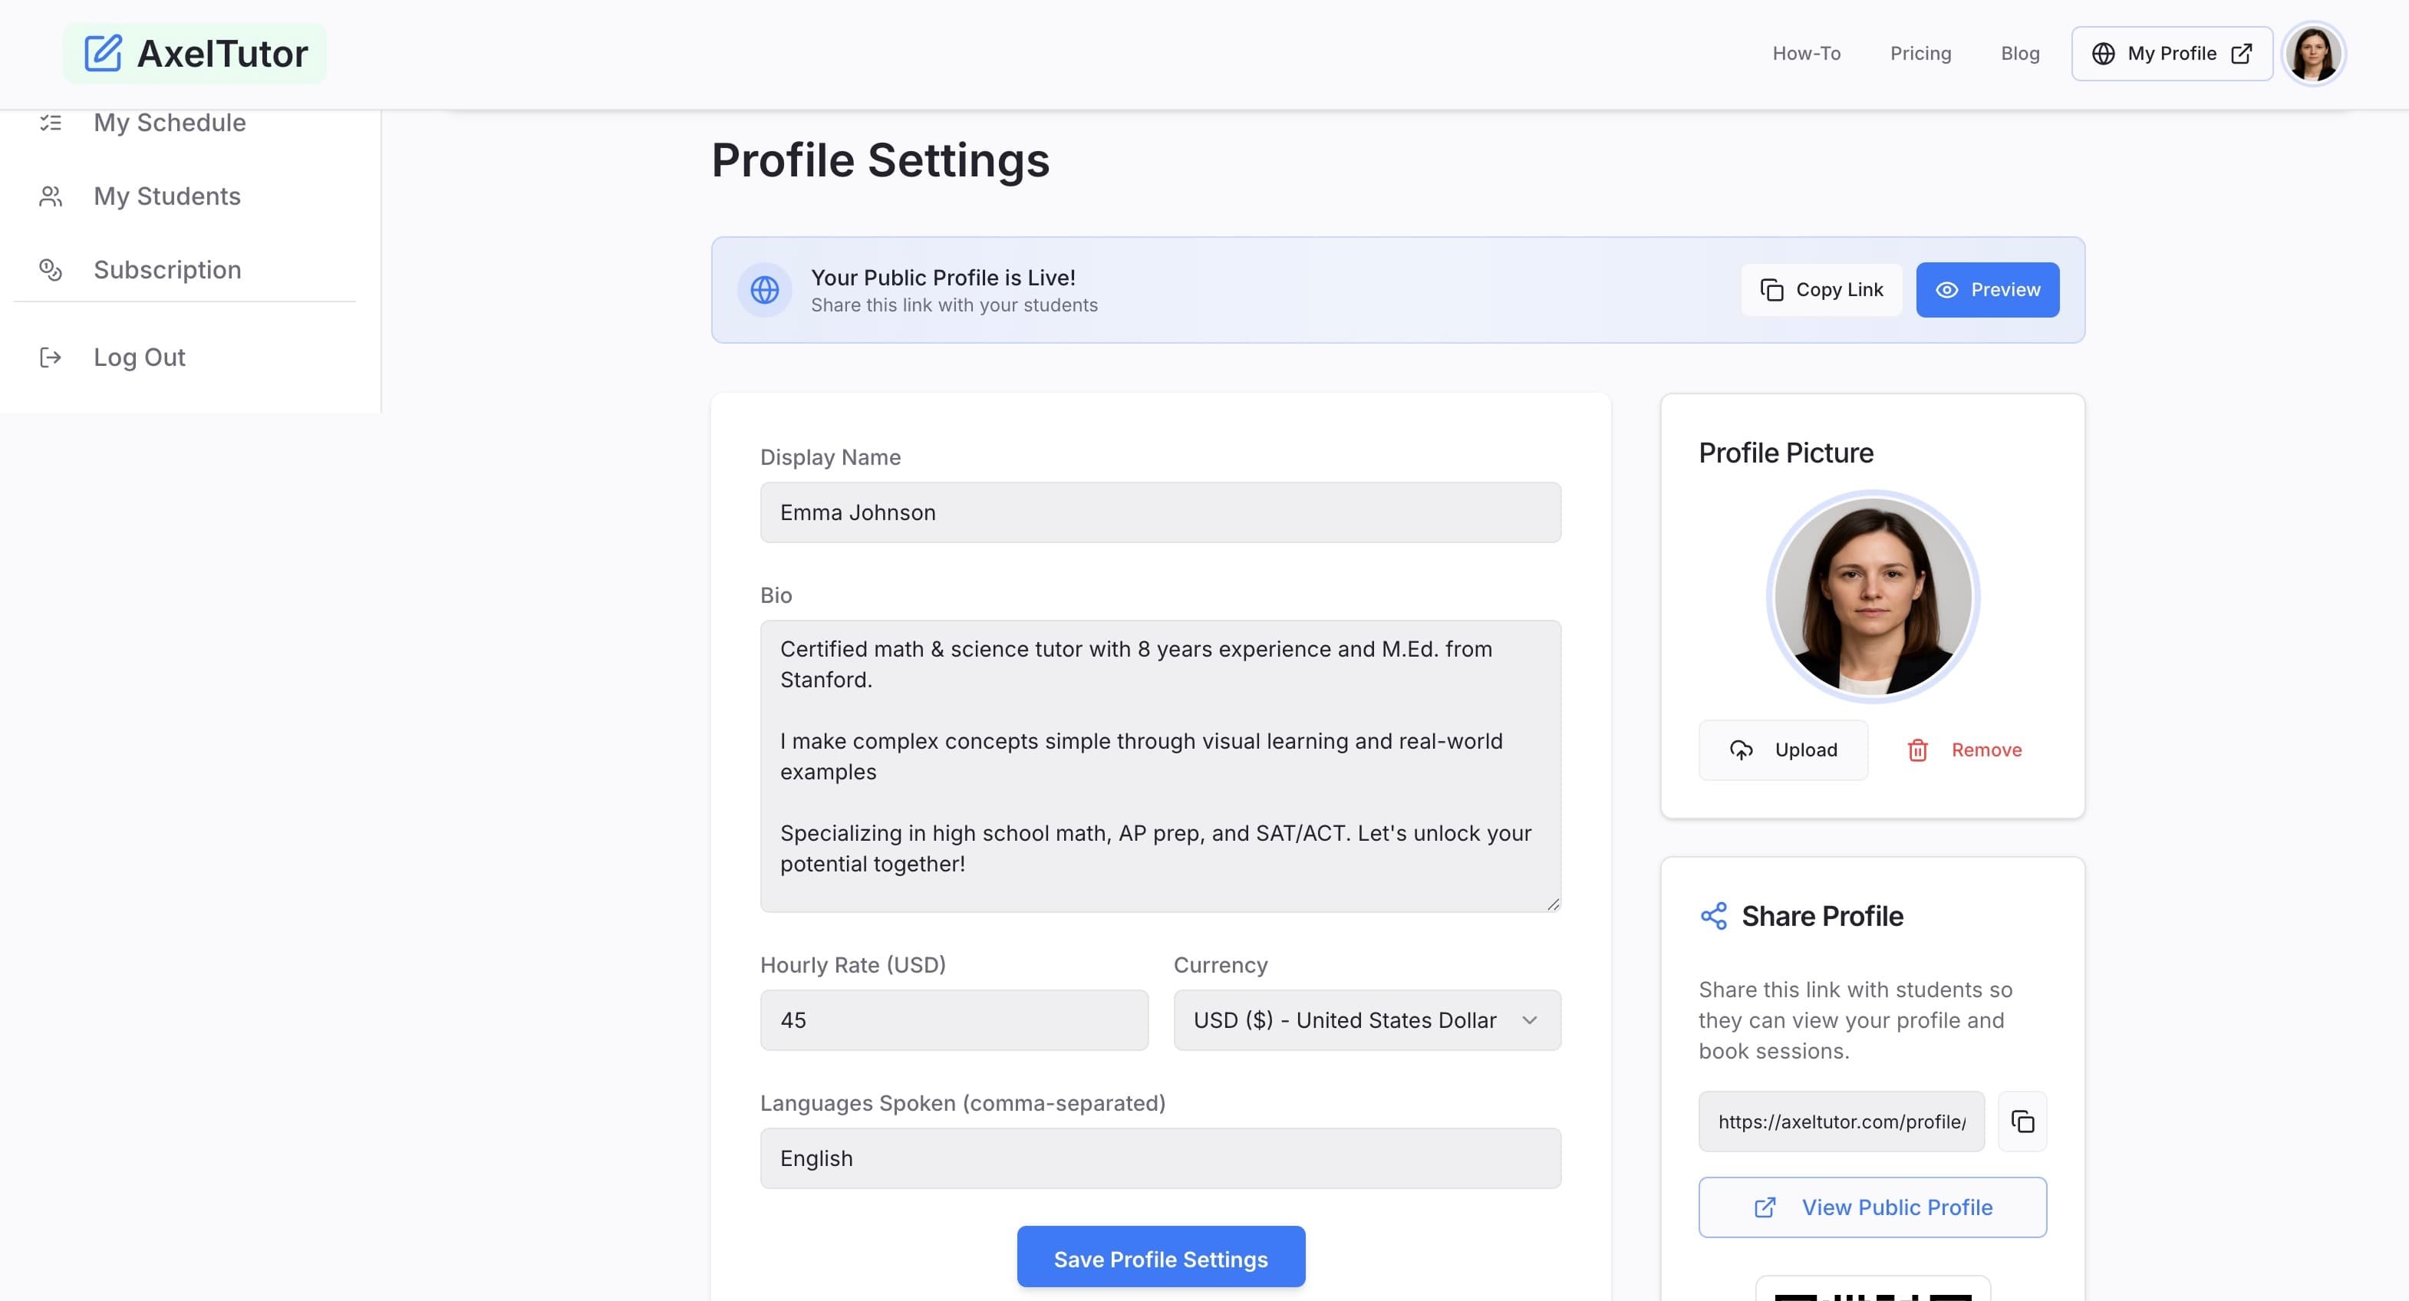Open View Public Profile

pos(1872,1207)
